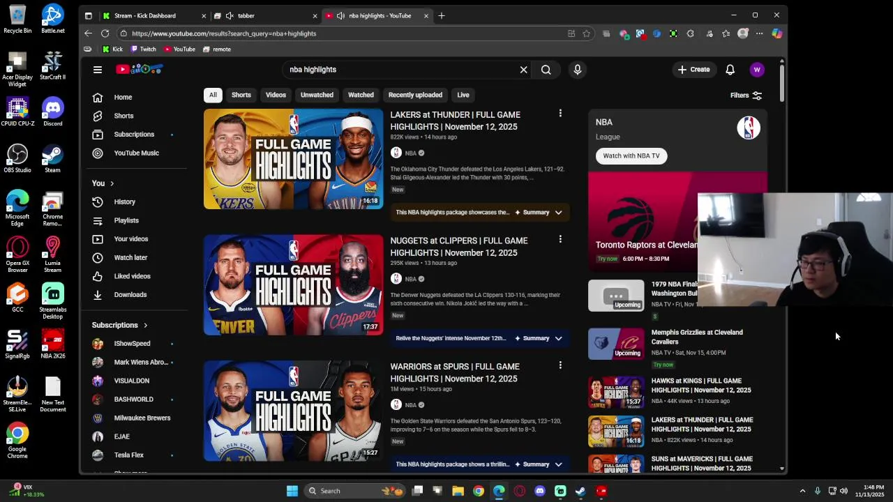Open Discord from the taskbar
The height and width of the screenshot is (502, 893).
tap(540, 491)
